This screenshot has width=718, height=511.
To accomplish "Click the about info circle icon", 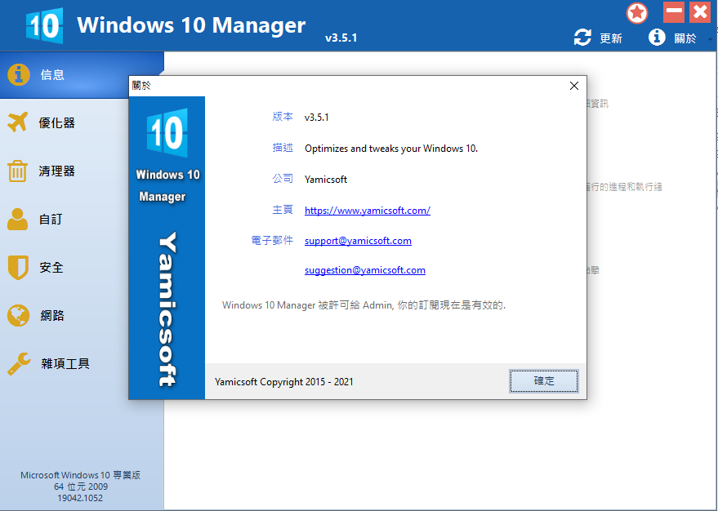I will tap(657, 37).
